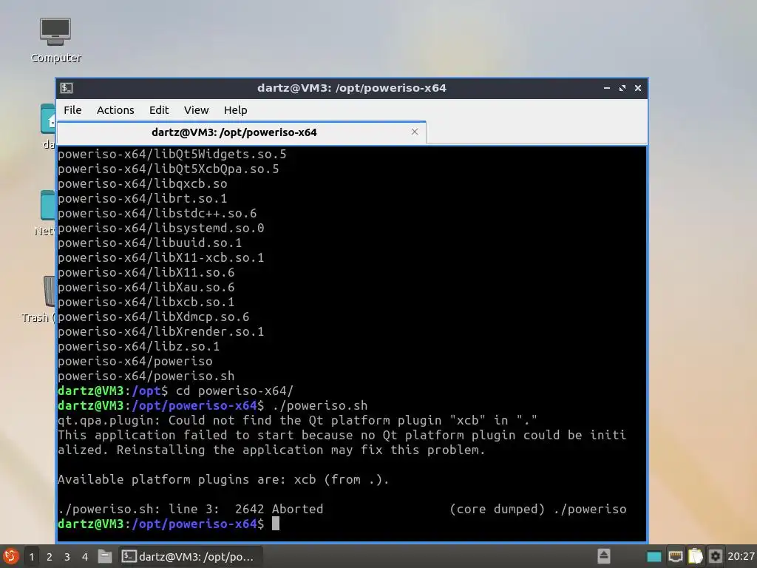The width and height of the screenshot is (757, 568).
Task: Open the View menu
Action: click(x=196, y=110)
